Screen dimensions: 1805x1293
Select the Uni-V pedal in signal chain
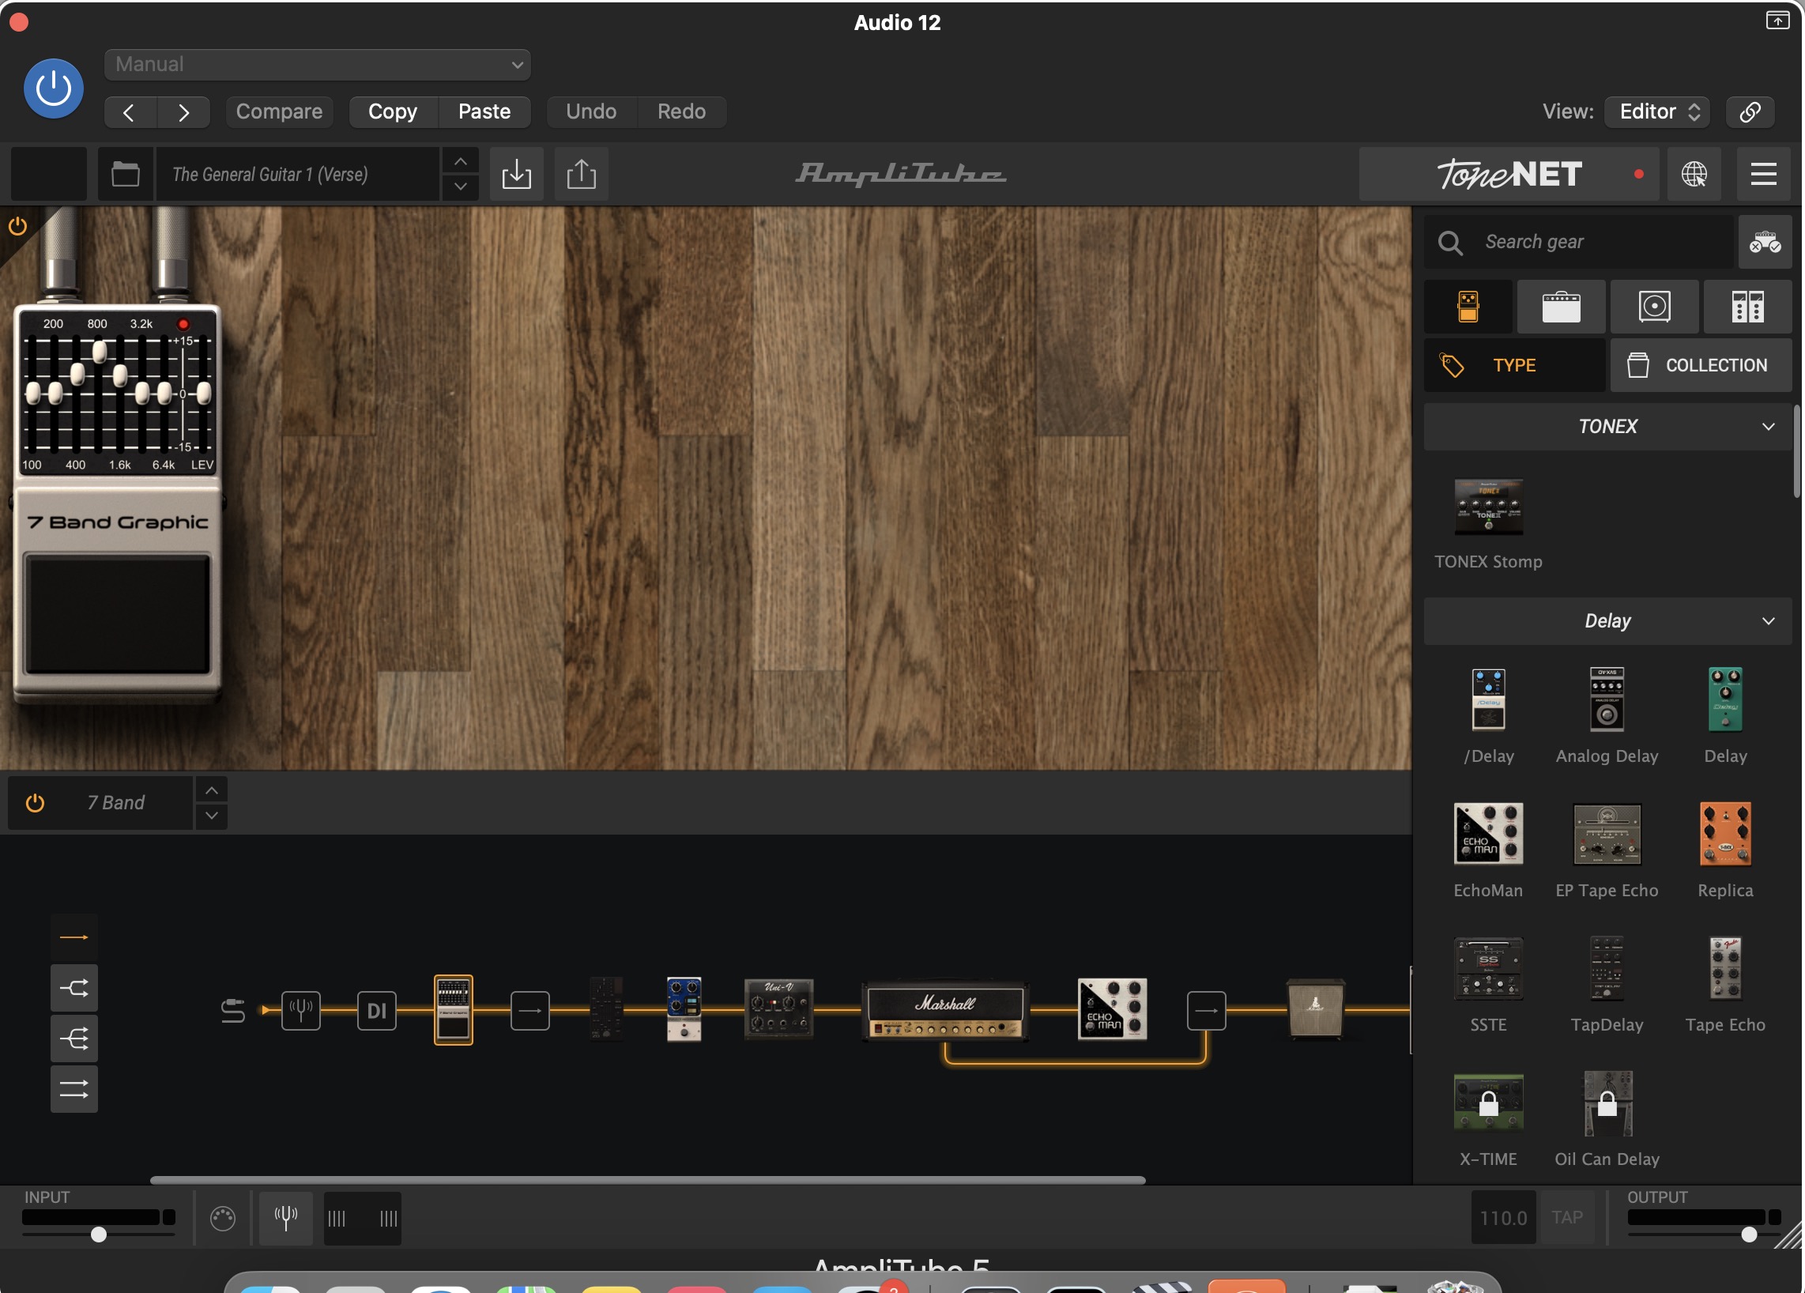point(780,1011)
